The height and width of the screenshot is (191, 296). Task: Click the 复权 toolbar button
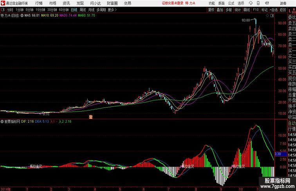[x=211, y=10]
